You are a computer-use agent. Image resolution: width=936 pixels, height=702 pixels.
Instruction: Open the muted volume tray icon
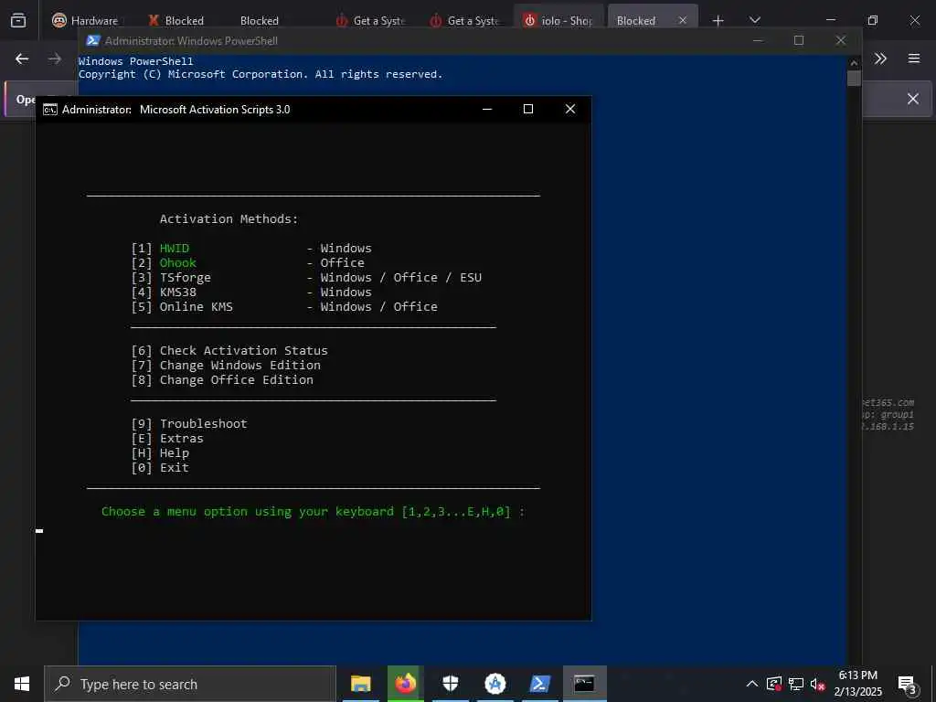(818, 684)
